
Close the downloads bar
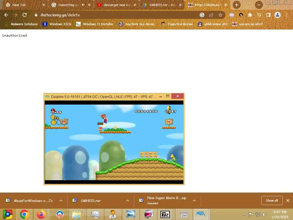(288, 201)
